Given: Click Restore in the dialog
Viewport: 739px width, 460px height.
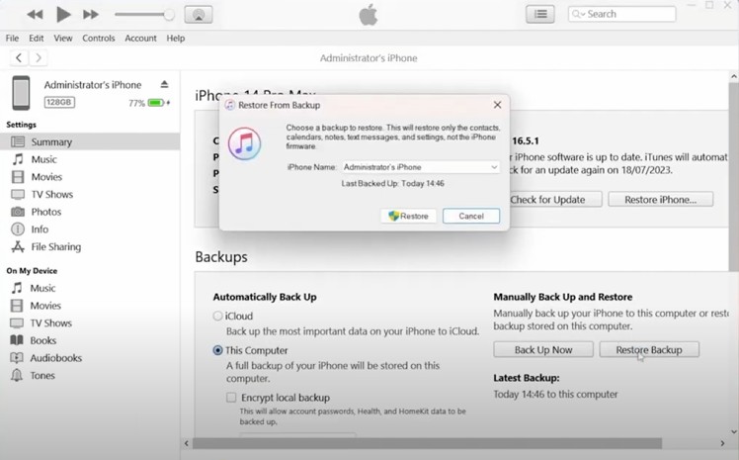Looking at the screenshot, I should point(408,216).
